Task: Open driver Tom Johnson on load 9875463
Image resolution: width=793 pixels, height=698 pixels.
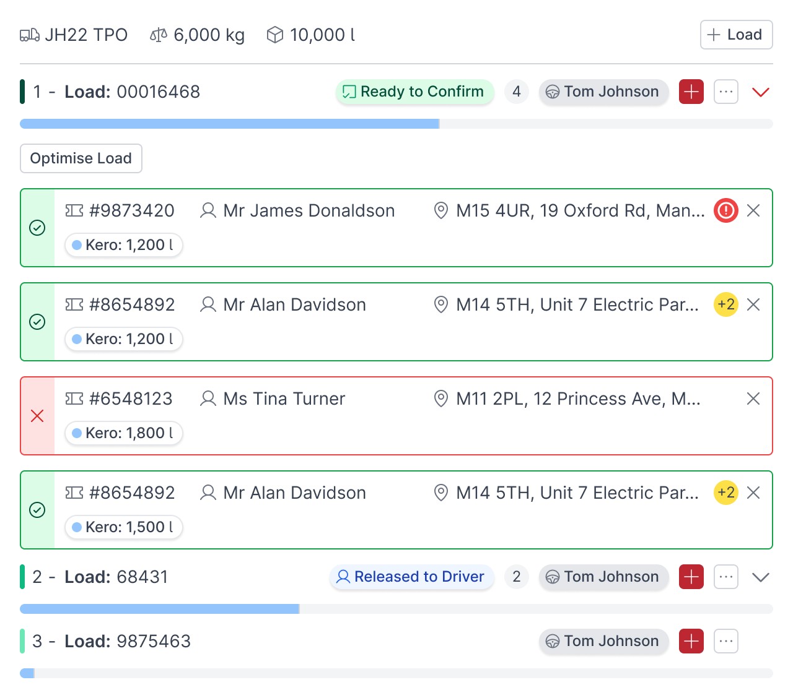Action: [603, 641]
